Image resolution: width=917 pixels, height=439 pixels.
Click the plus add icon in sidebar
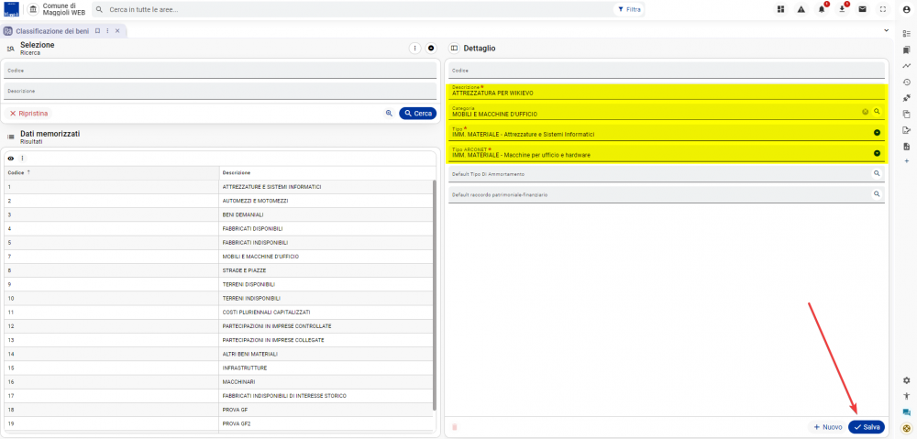[907, 160]
